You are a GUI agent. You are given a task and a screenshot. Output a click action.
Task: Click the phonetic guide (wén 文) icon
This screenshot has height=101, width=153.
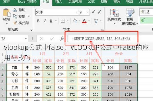coord(96,21)
